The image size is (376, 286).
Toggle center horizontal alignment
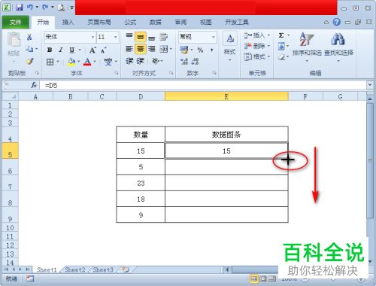[141, 49]
